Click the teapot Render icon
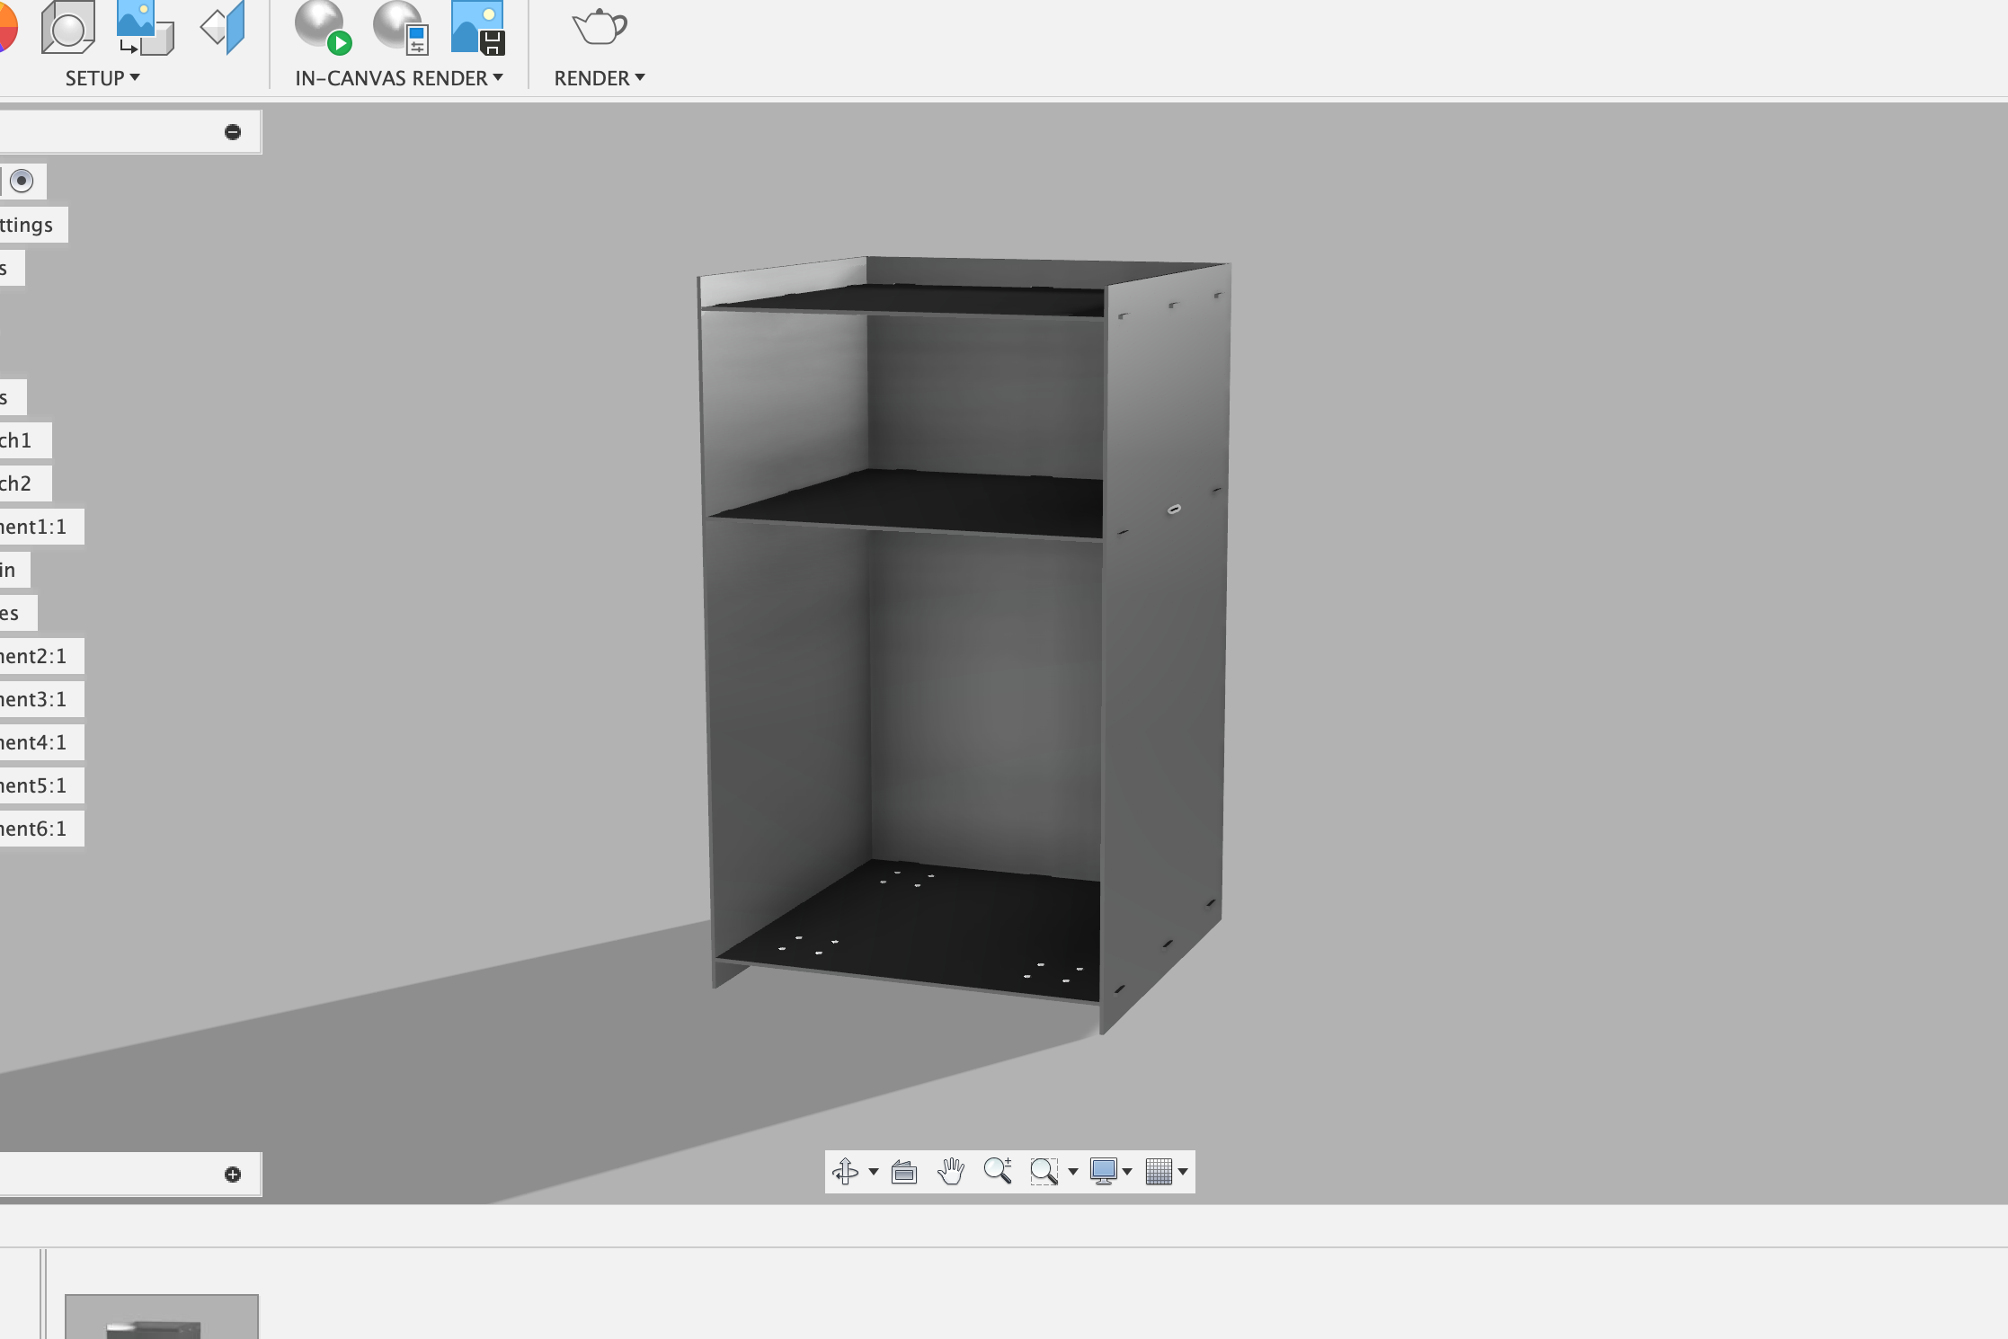Image resolution: width=2008 pixels, height=1339 pixels. (x=599, y=27)
